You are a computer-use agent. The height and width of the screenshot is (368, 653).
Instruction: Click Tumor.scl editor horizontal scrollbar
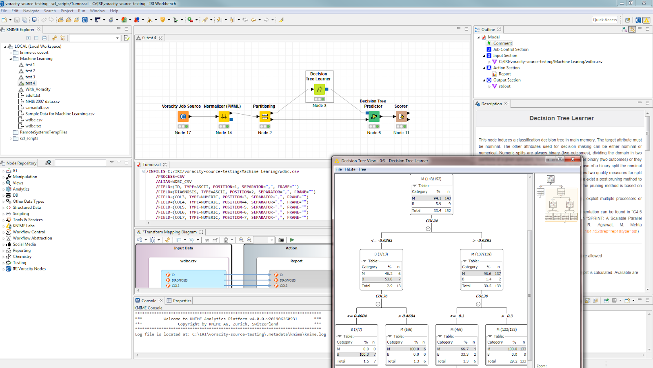[239, 223]
